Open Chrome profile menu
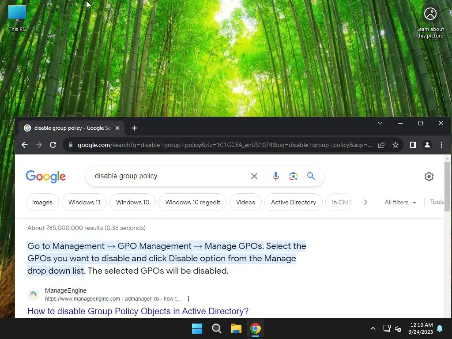 pyautogui.click(x=427, y=145)
